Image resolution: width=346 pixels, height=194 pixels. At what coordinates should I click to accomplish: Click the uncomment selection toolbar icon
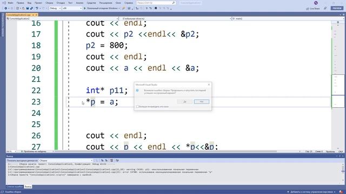(150, 9)
